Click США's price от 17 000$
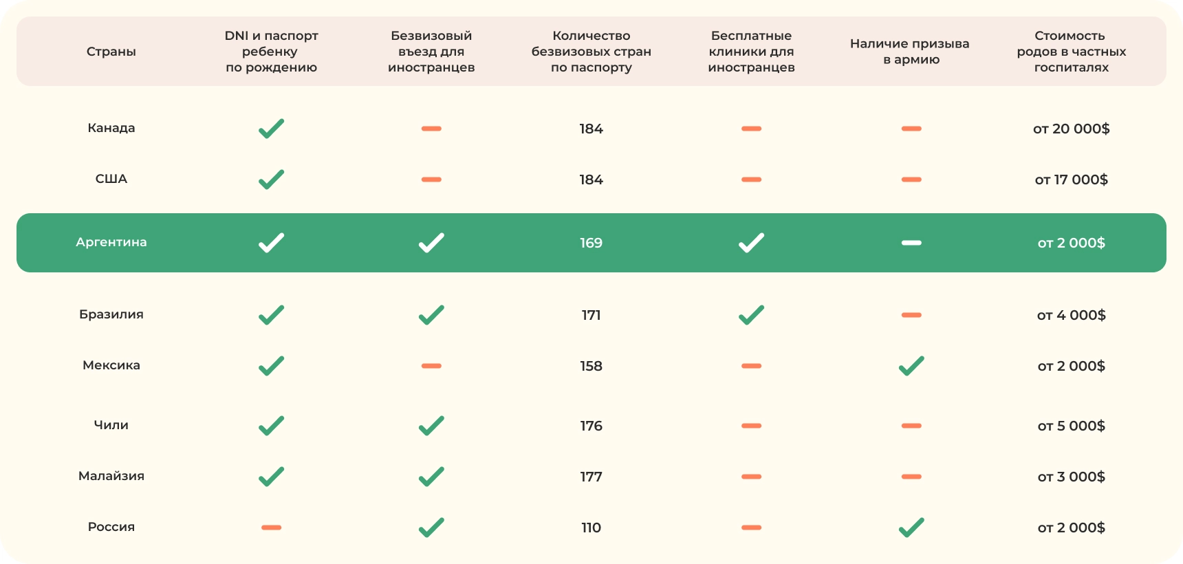The image size is (1183, 564). pos(1071,180)
